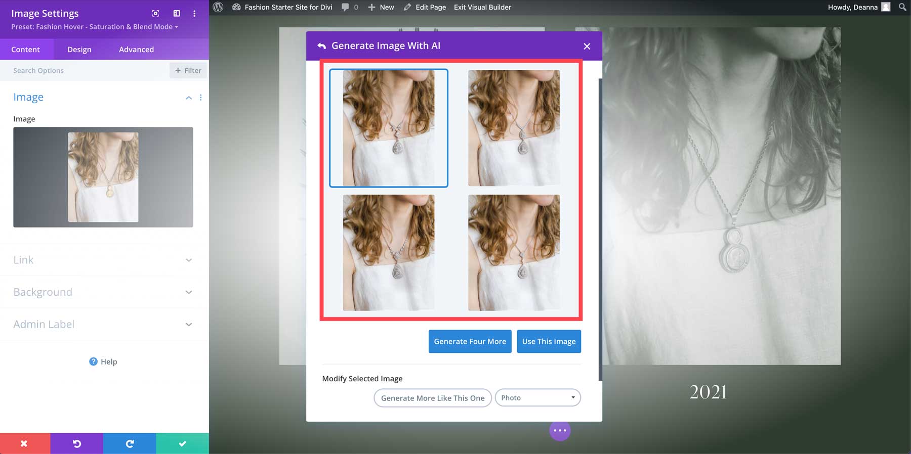
Task: Click Generate More Like This One
Action: [x=433, y=398]
